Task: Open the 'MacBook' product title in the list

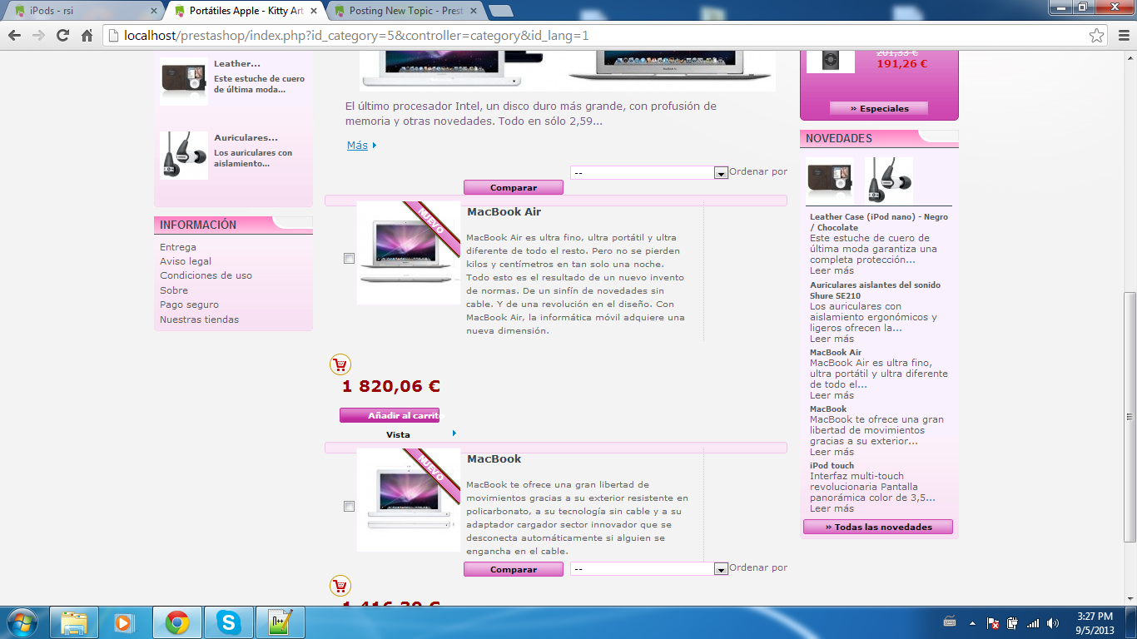Action: tap(494, 459)
